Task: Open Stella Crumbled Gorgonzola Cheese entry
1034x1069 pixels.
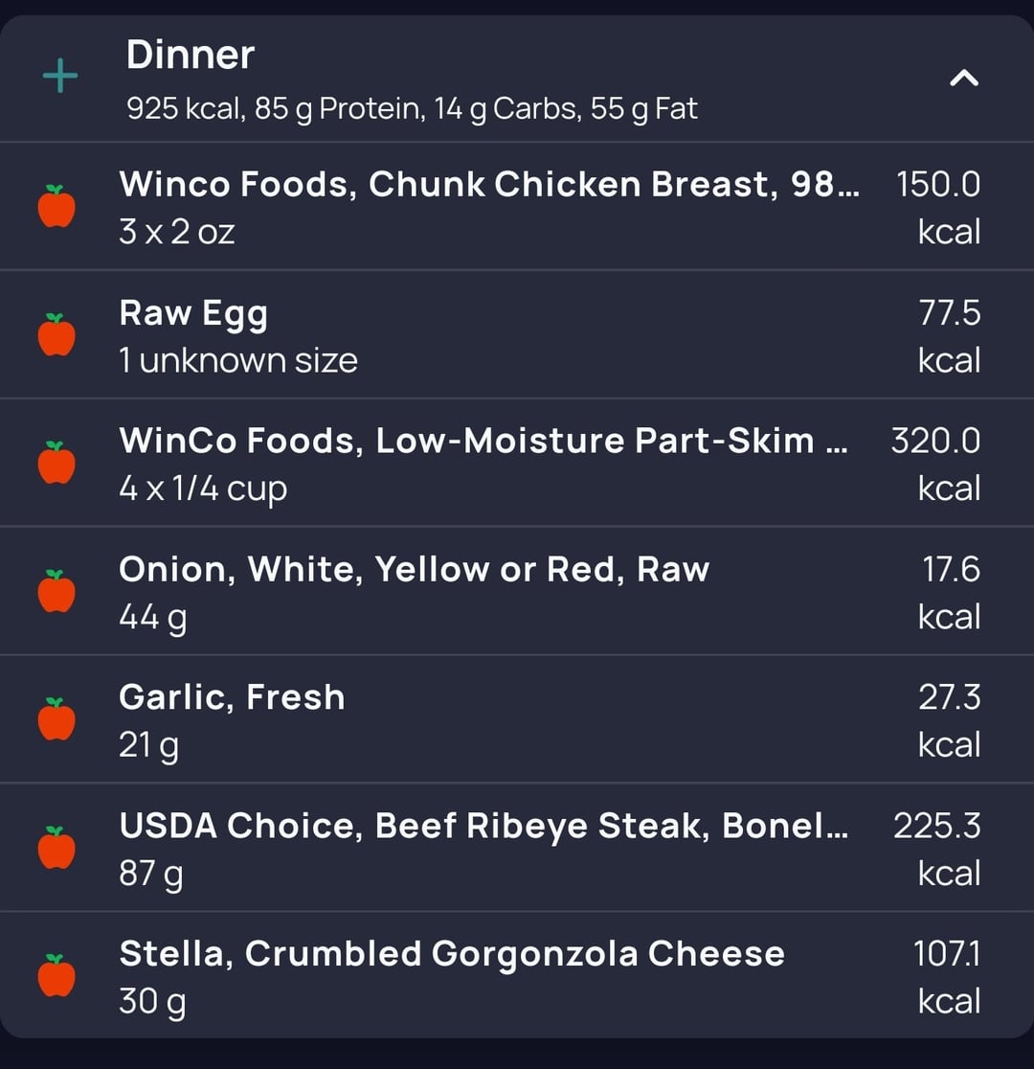Action: 451,954
